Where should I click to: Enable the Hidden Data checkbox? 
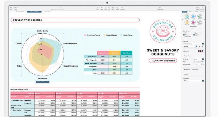[184, 37]
